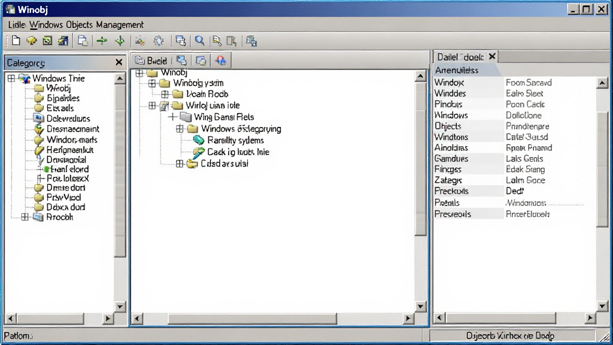Expand the Wirloj uias iote folder node

click(x=152, y=105)
